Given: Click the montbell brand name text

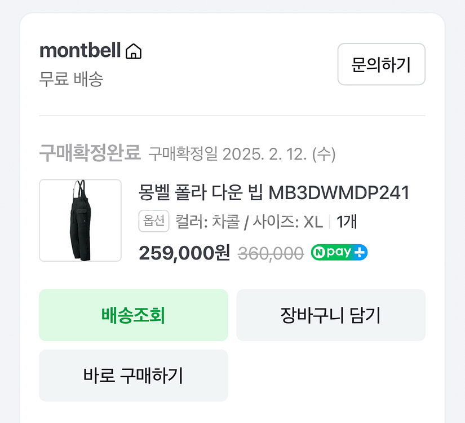Looking at the screenshot, I should click(79, 51).
